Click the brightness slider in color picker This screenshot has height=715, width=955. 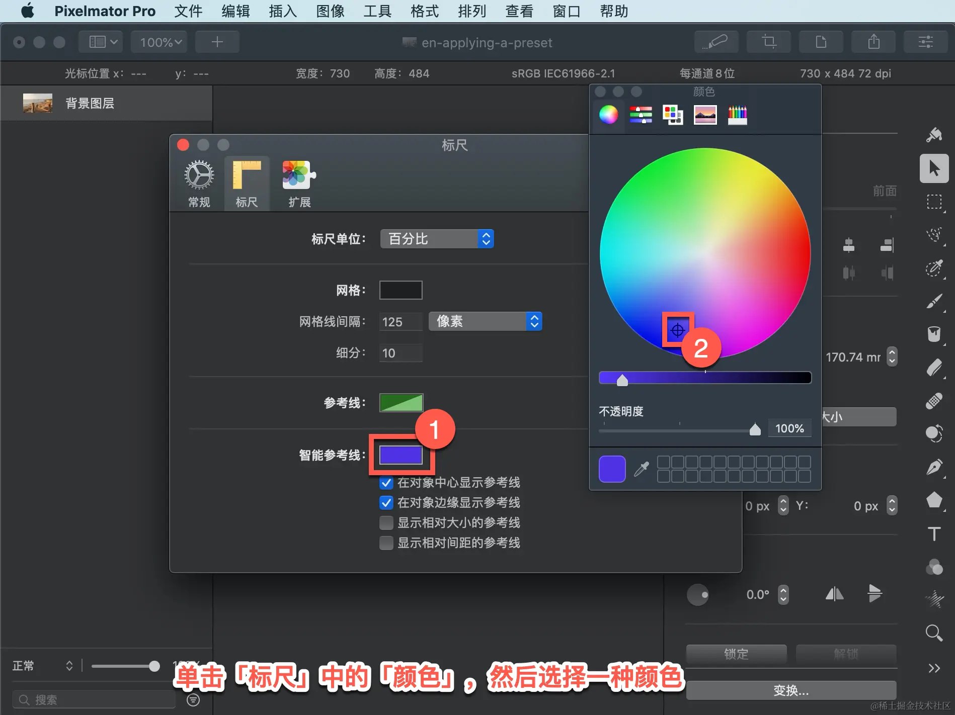(x=705, y=378)
